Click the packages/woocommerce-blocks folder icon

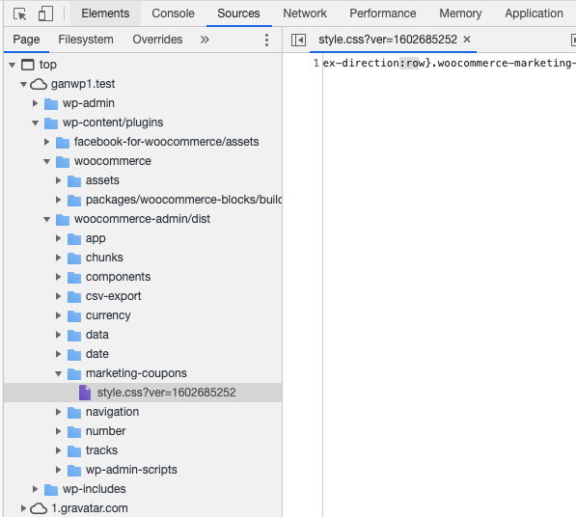(74, 200)
